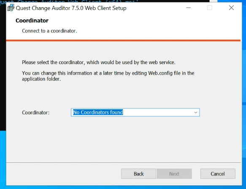Click the 'Connect to a coordinator.' subtitle
246x189 pixels.
tap(49, 31)
